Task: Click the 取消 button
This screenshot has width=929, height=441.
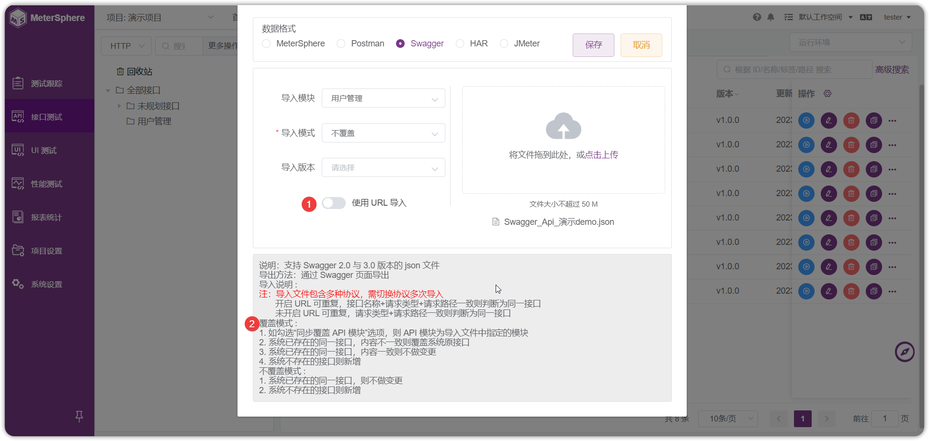Action: pos(641,45)
